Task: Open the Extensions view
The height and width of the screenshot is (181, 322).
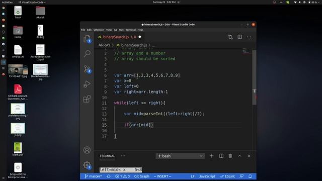Action: (87, 99)
